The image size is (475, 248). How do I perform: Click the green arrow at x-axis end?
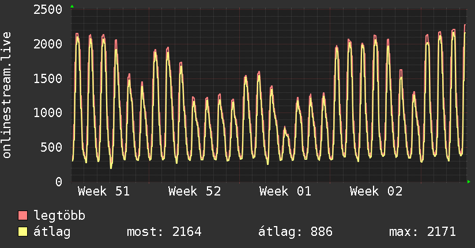469,182
